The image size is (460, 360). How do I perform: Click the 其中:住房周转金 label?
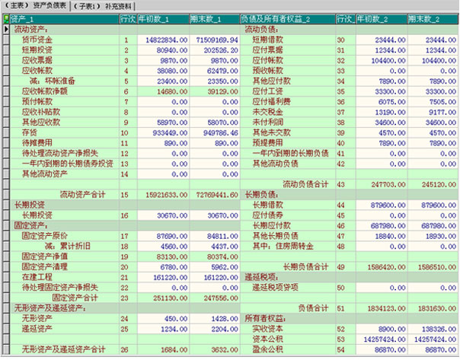[x=283, y=247]
